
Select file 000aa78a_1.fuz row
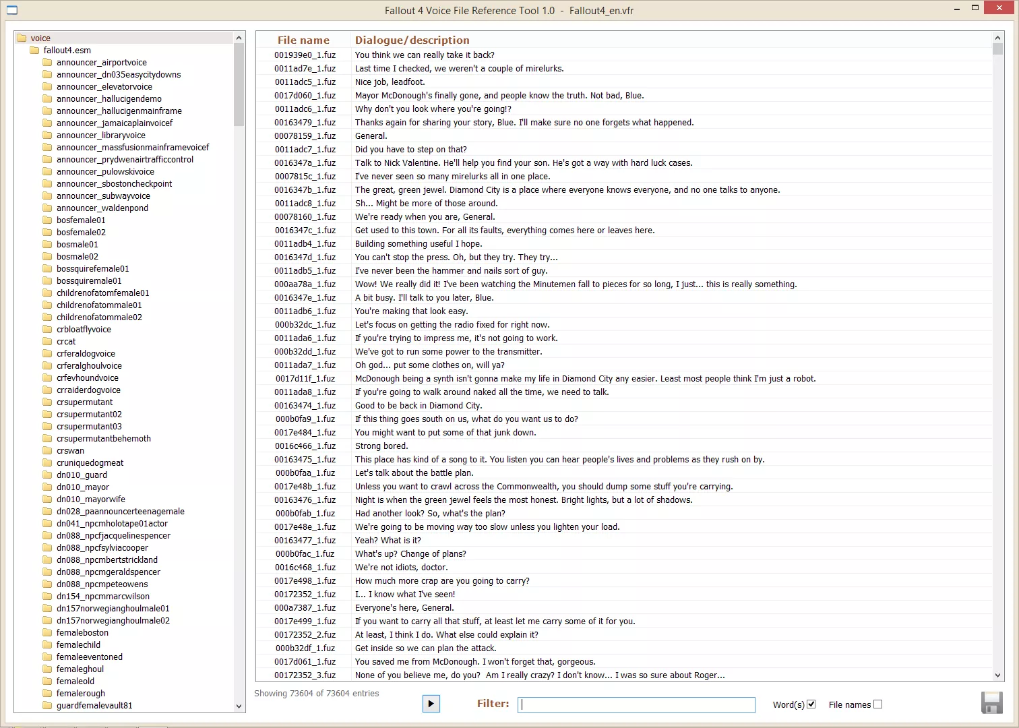coord(624,284)
